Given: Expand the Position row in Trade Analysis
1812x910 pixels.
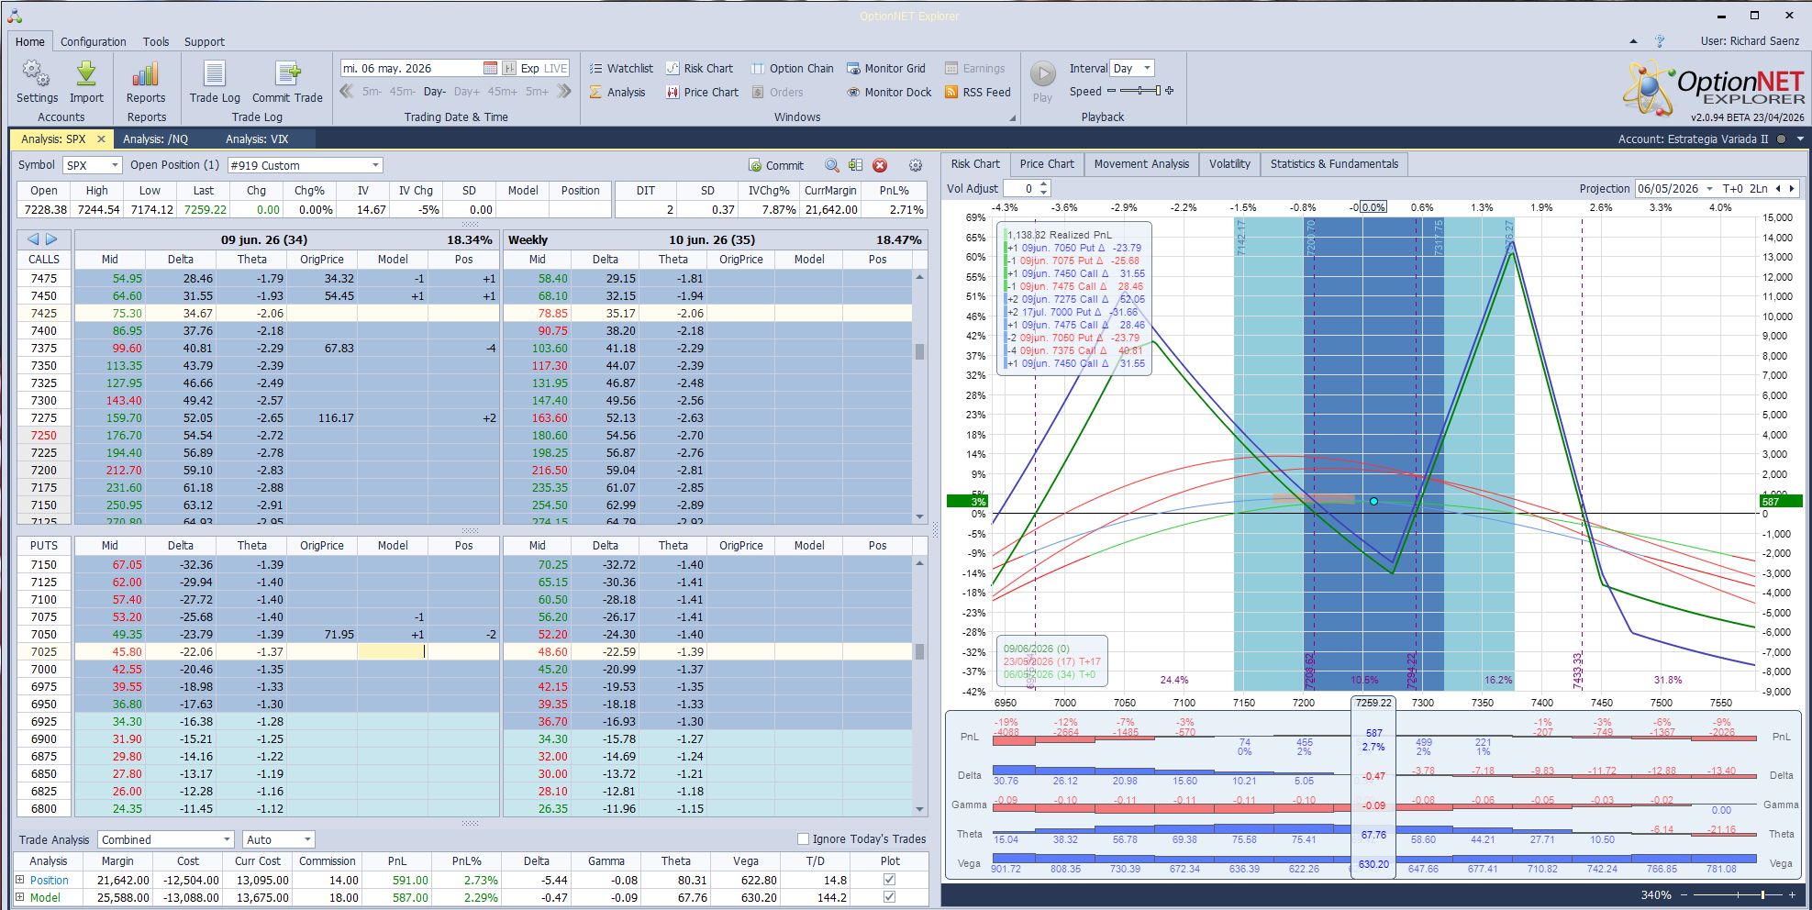Looking at the screenshot, I should (19, 880).
